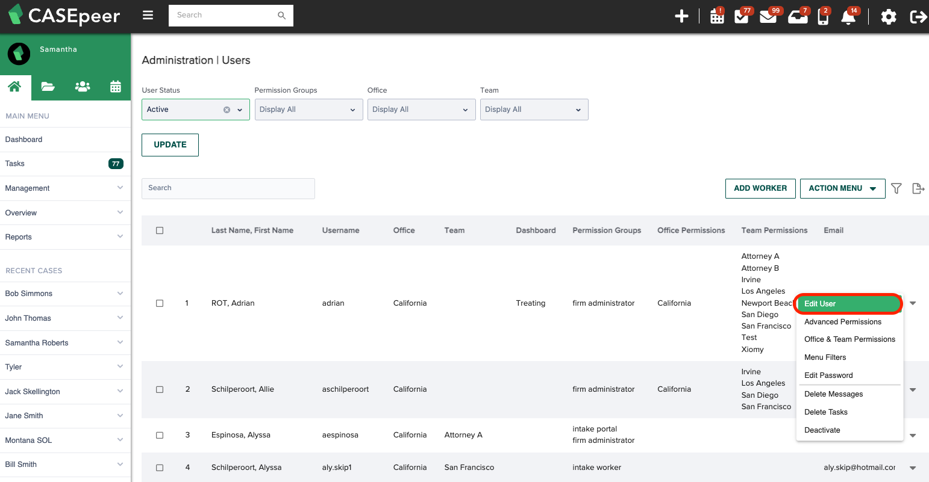Click the users table search field

pyautogui.click(x=228, y=188)
